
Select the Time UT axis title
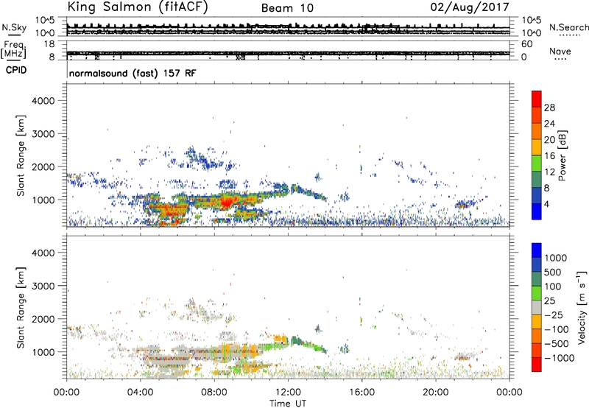pyautogui.click(x=288, y=404)
